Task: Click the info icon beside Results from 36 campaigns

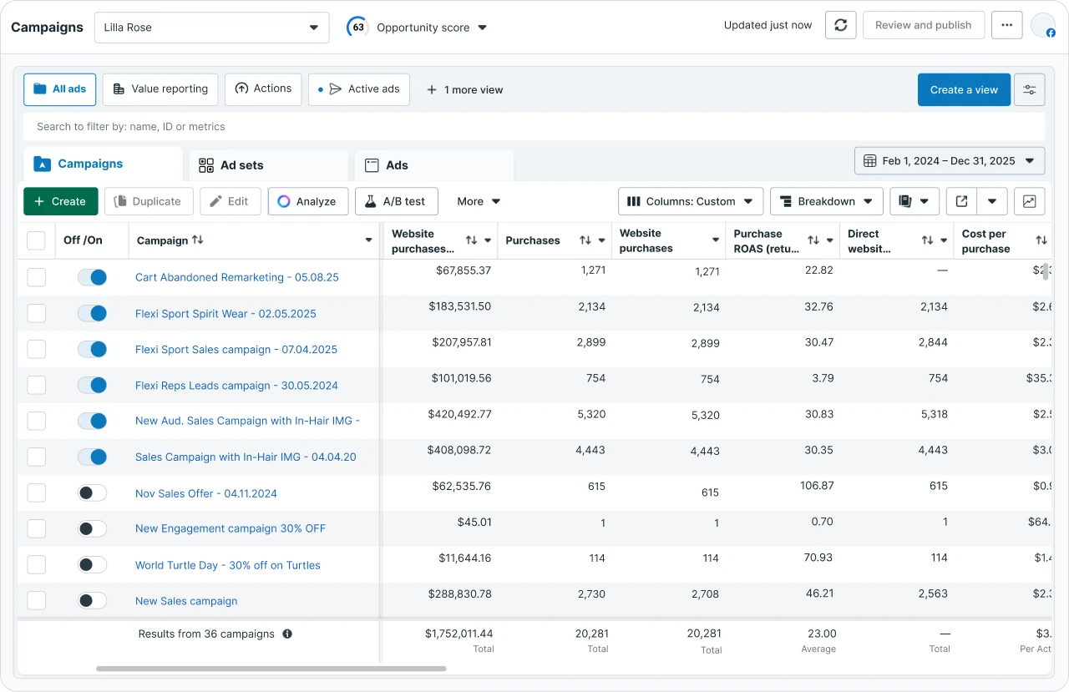Action: (x=287, y=634)
